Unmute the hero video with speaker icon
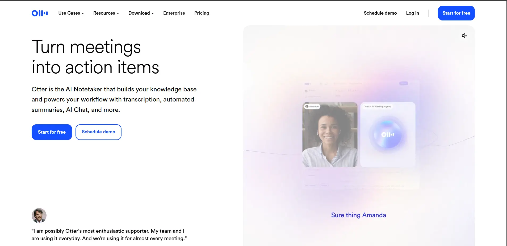 coord(464,36)
